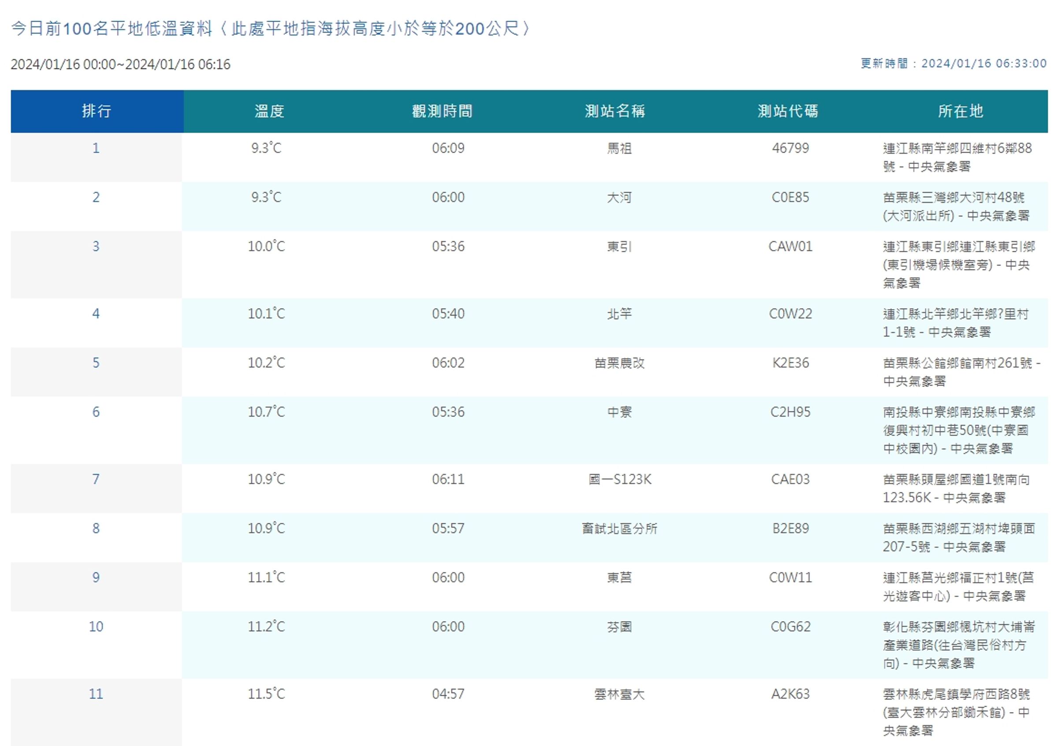Select the 所在地 column header
The image size is (1058, 746).
pos(961,111)
